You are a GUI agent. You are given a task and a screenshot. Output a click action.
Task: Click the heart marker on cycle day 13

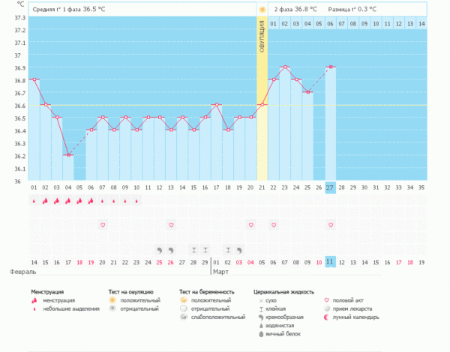pyautogui.click(x=171, y=225)
